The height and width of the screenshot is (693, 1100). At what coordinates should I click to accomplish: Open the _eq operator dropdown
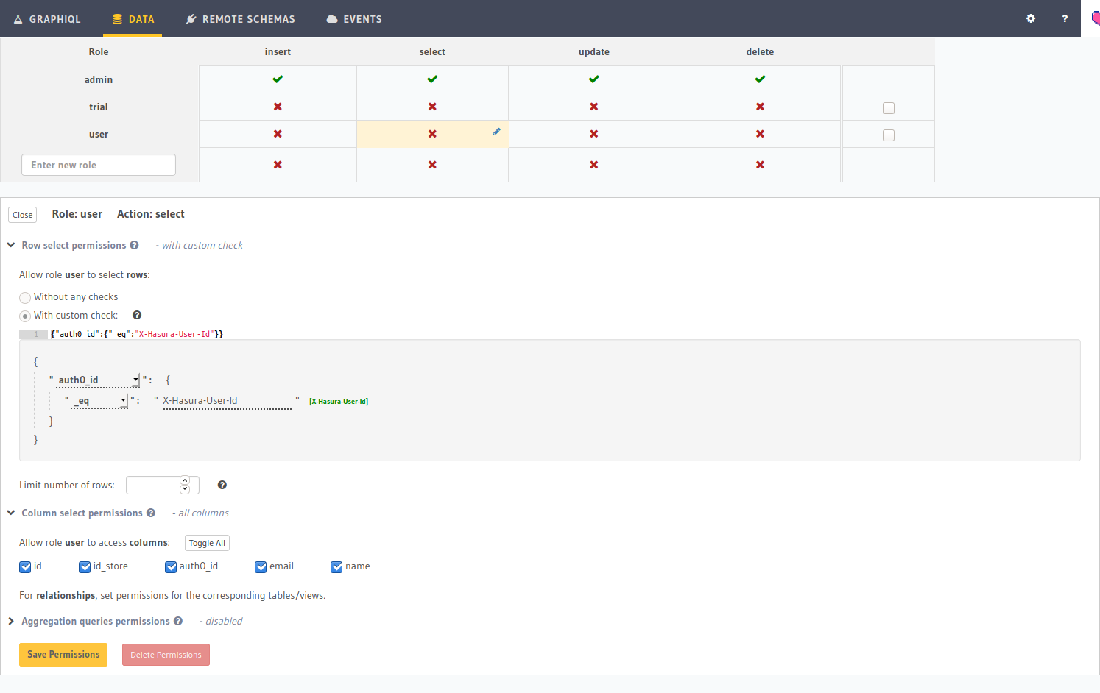[99, 401]
